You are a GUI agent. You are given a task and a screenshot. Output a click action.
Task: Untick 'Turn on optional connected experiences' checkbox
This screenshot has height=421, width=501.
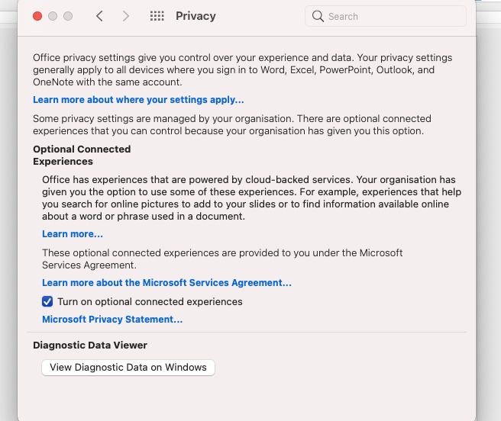pyautogui.click(x=47, y=301)
